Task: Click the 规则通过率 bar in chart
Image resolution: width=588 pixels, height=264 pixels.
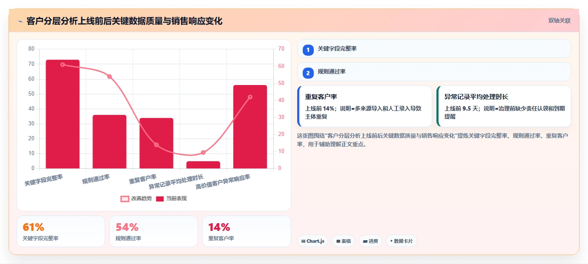Action: coord(109,142)
